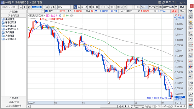Screen dimensions: 194x109
Task: Toggle the speaker sound alert icon
Action: coord(54,7)
